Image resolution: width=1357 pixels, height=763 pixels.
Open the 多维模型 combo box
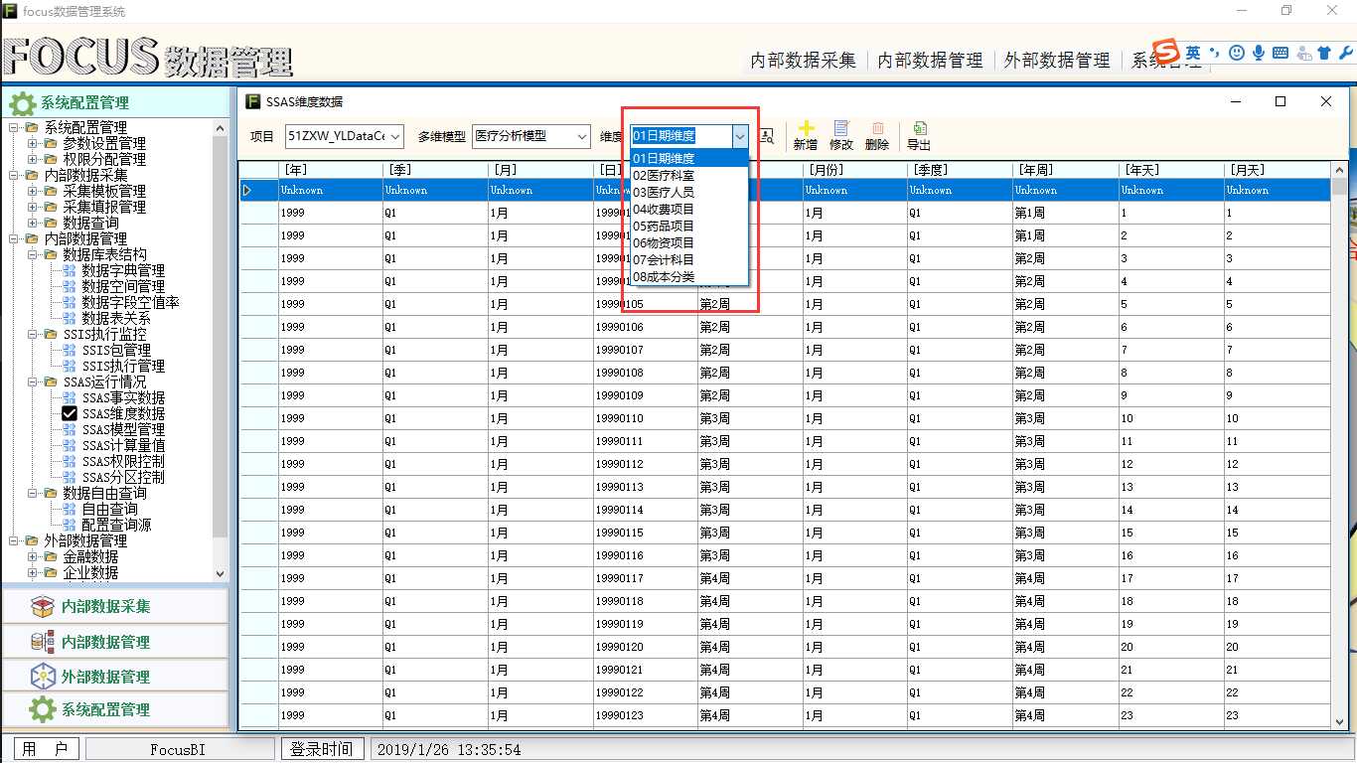pyautogui.click(x=530, y=136)
